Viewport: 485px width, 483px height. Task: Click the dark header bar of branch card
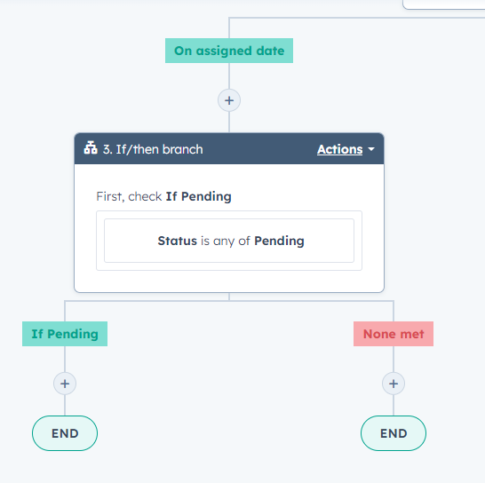click(229, 149)
